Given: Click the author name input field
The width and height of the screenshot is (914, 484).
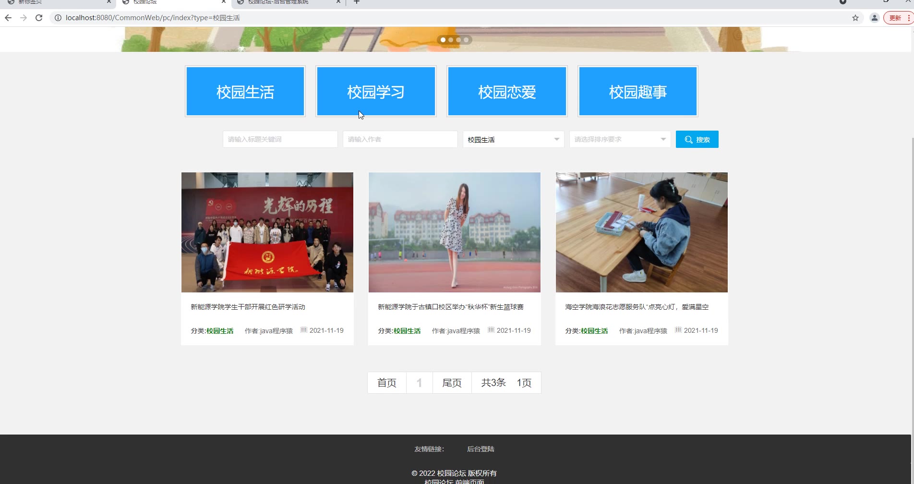Looking at the screenshot, I should click(400, 139).
